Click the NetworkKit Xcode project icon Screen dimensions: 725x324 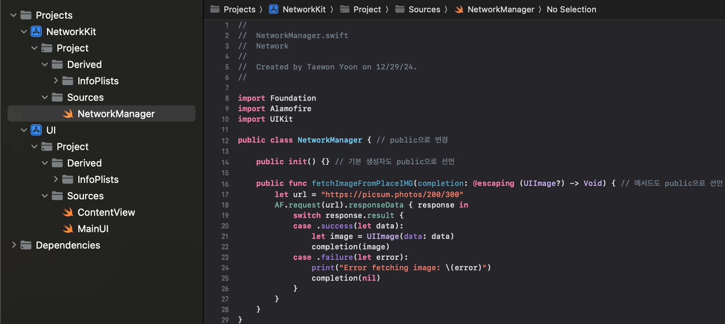pyautogui.click(x=36, y=31)
